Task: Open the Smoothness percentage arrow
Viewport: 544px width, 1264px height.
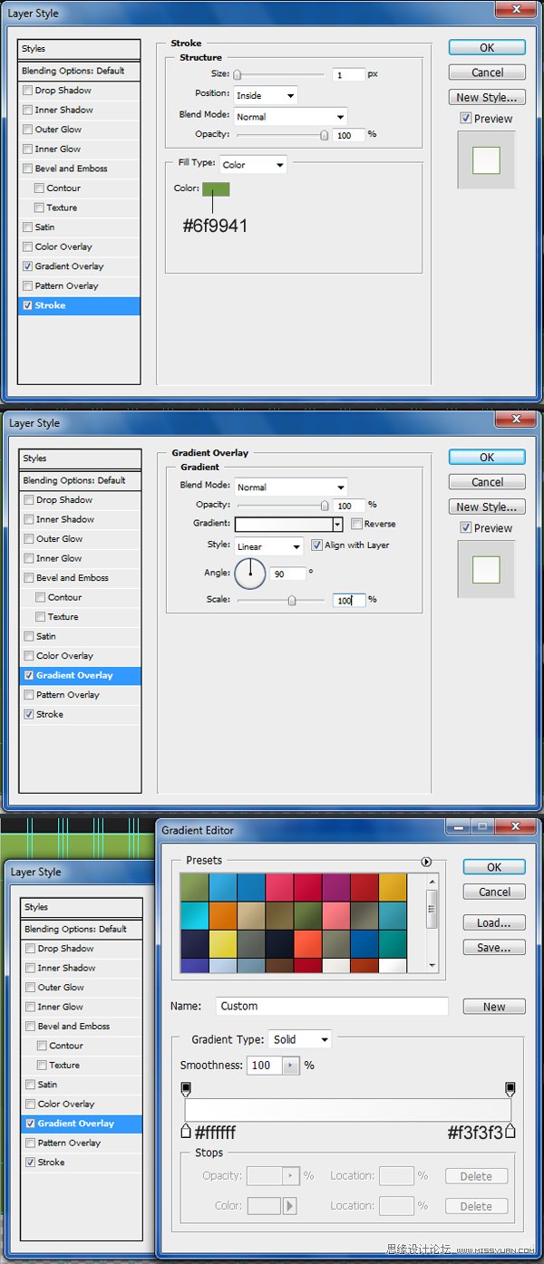Action: (291, 1066)
